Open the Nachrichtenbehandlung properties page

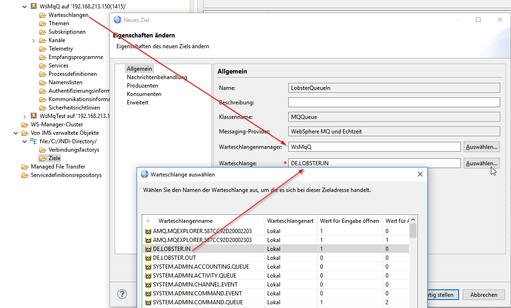click(x=157, y=77)
